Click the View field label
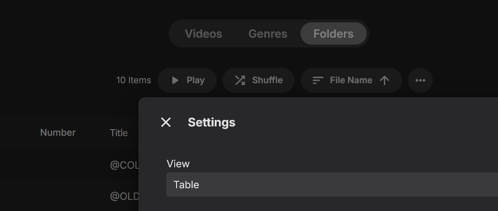This screenshot has height=211, width=498. click(178, 164)
